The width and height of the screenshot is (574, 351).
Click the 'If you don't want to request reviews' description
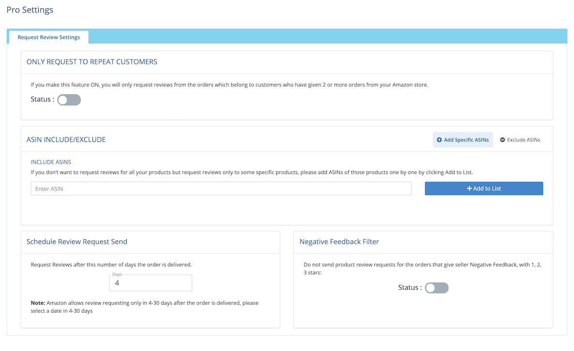pyautogui.click(x=251, y=172)
